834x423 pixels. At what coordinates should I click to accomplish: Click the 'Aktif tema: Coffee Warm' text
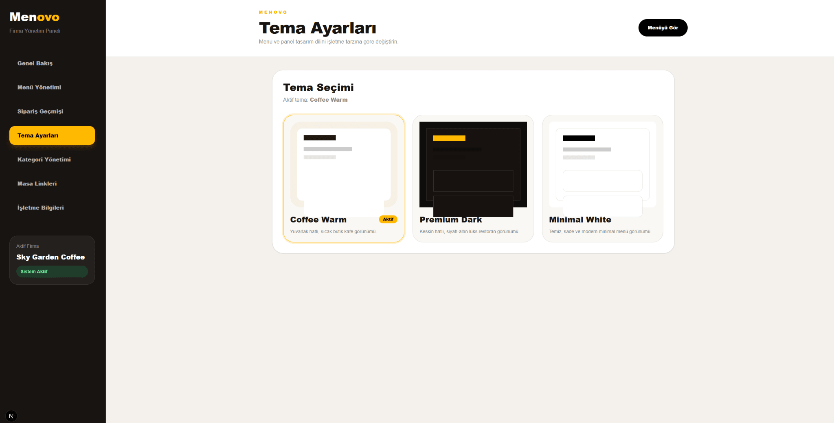[315, 100]
